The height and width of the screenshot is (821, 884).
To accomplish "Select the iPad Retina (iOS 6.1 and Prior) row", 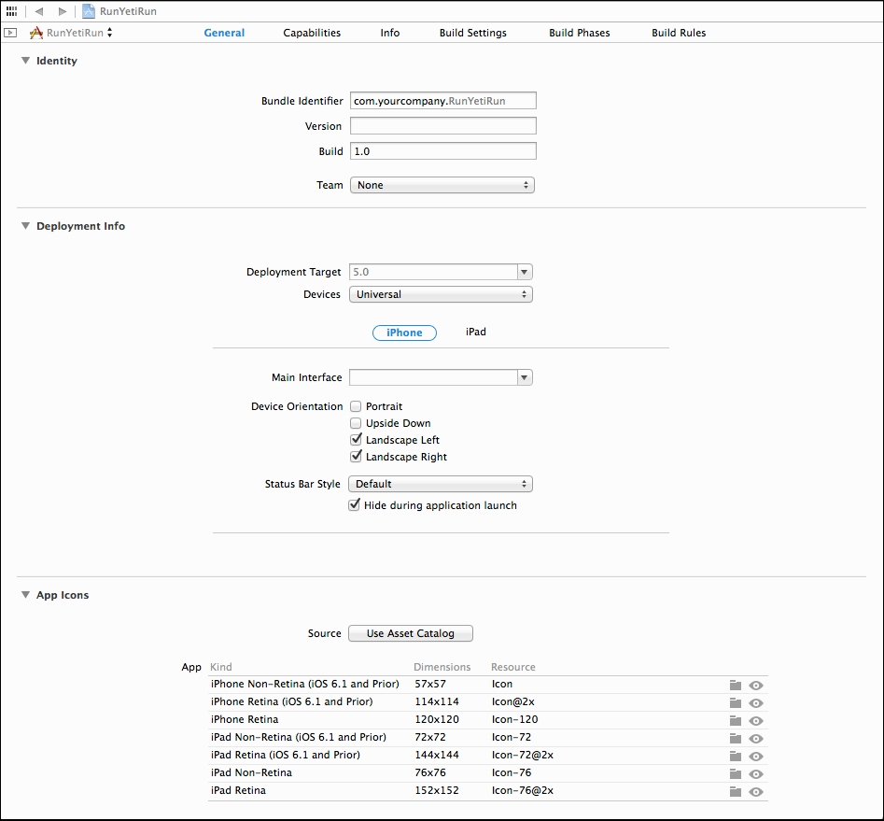I will click(487, 756).
